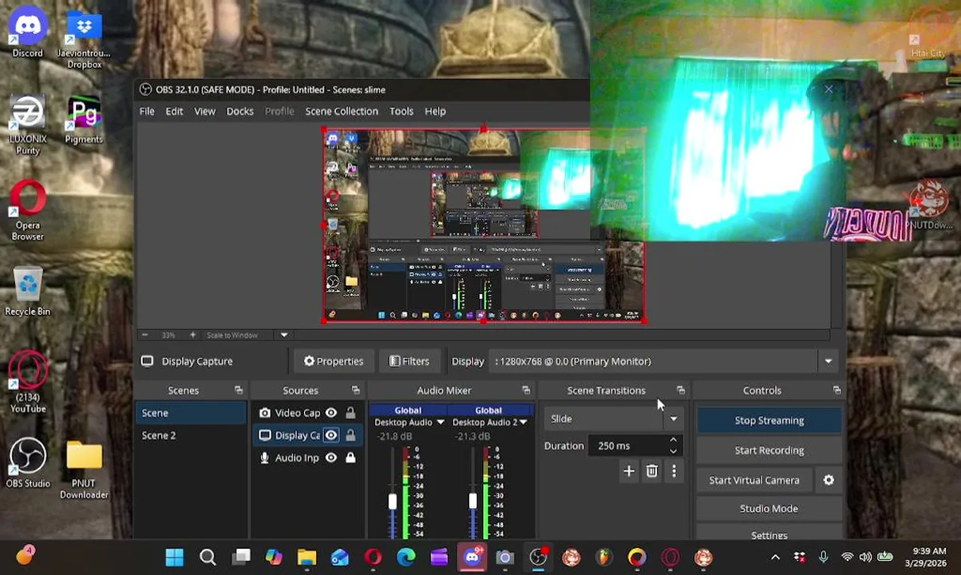
Task: Open the File menu
Action: [147, 111]
